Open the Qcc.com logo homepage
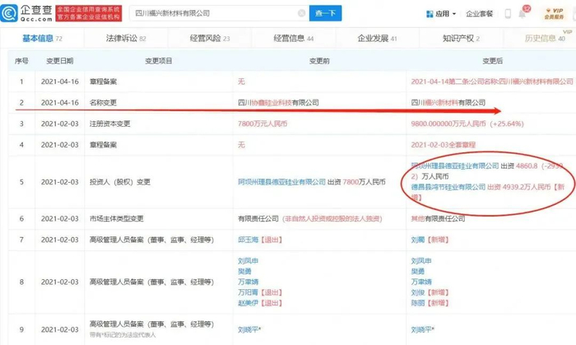This screenshot has height=345, width=576. (x=26, y=13)
